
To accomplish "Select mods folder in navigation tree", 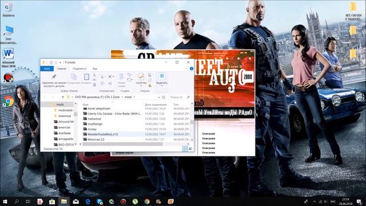I will point(59,105).
